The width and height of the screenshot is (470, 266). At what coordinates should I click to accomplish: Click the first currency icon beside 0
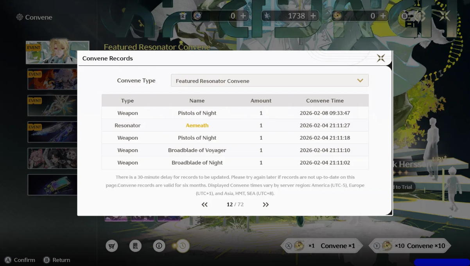pyautogui.click(x=198, y=16)
